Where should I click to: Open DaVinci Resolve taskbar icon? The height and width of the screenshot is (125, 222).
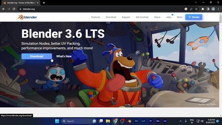click(122, 121)
